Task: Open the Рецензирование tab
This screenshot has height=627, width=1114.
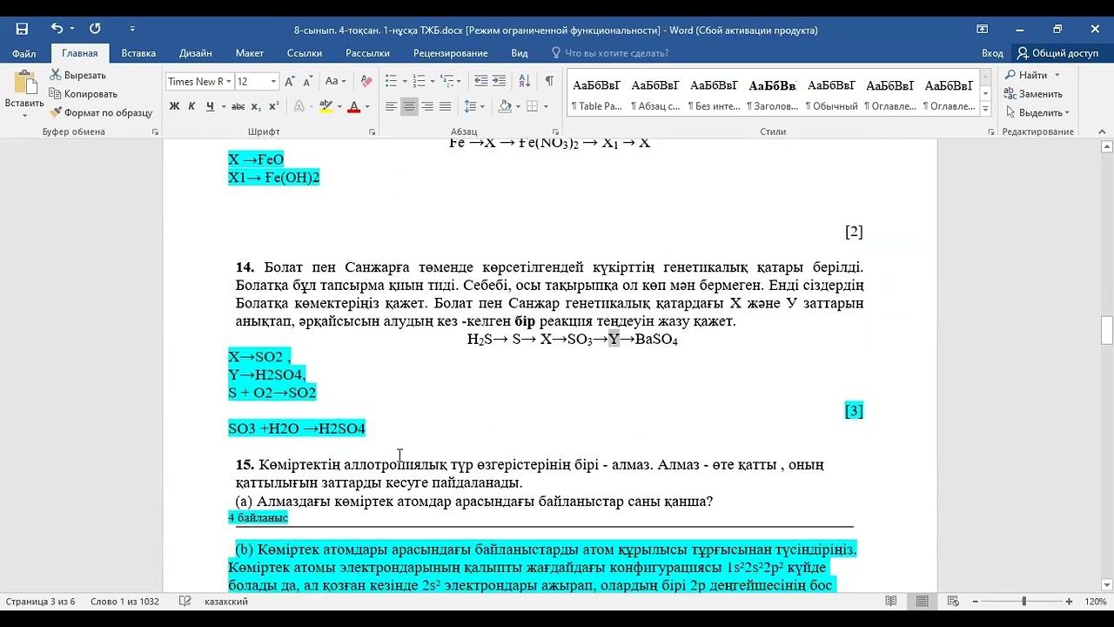Action: [450, 53]
